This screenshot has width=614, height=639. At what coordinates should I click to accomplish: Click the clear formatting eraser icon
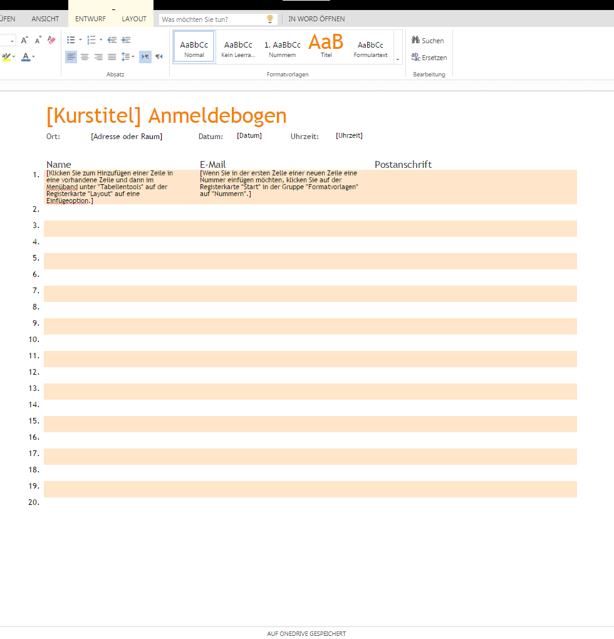pos(51,40)
